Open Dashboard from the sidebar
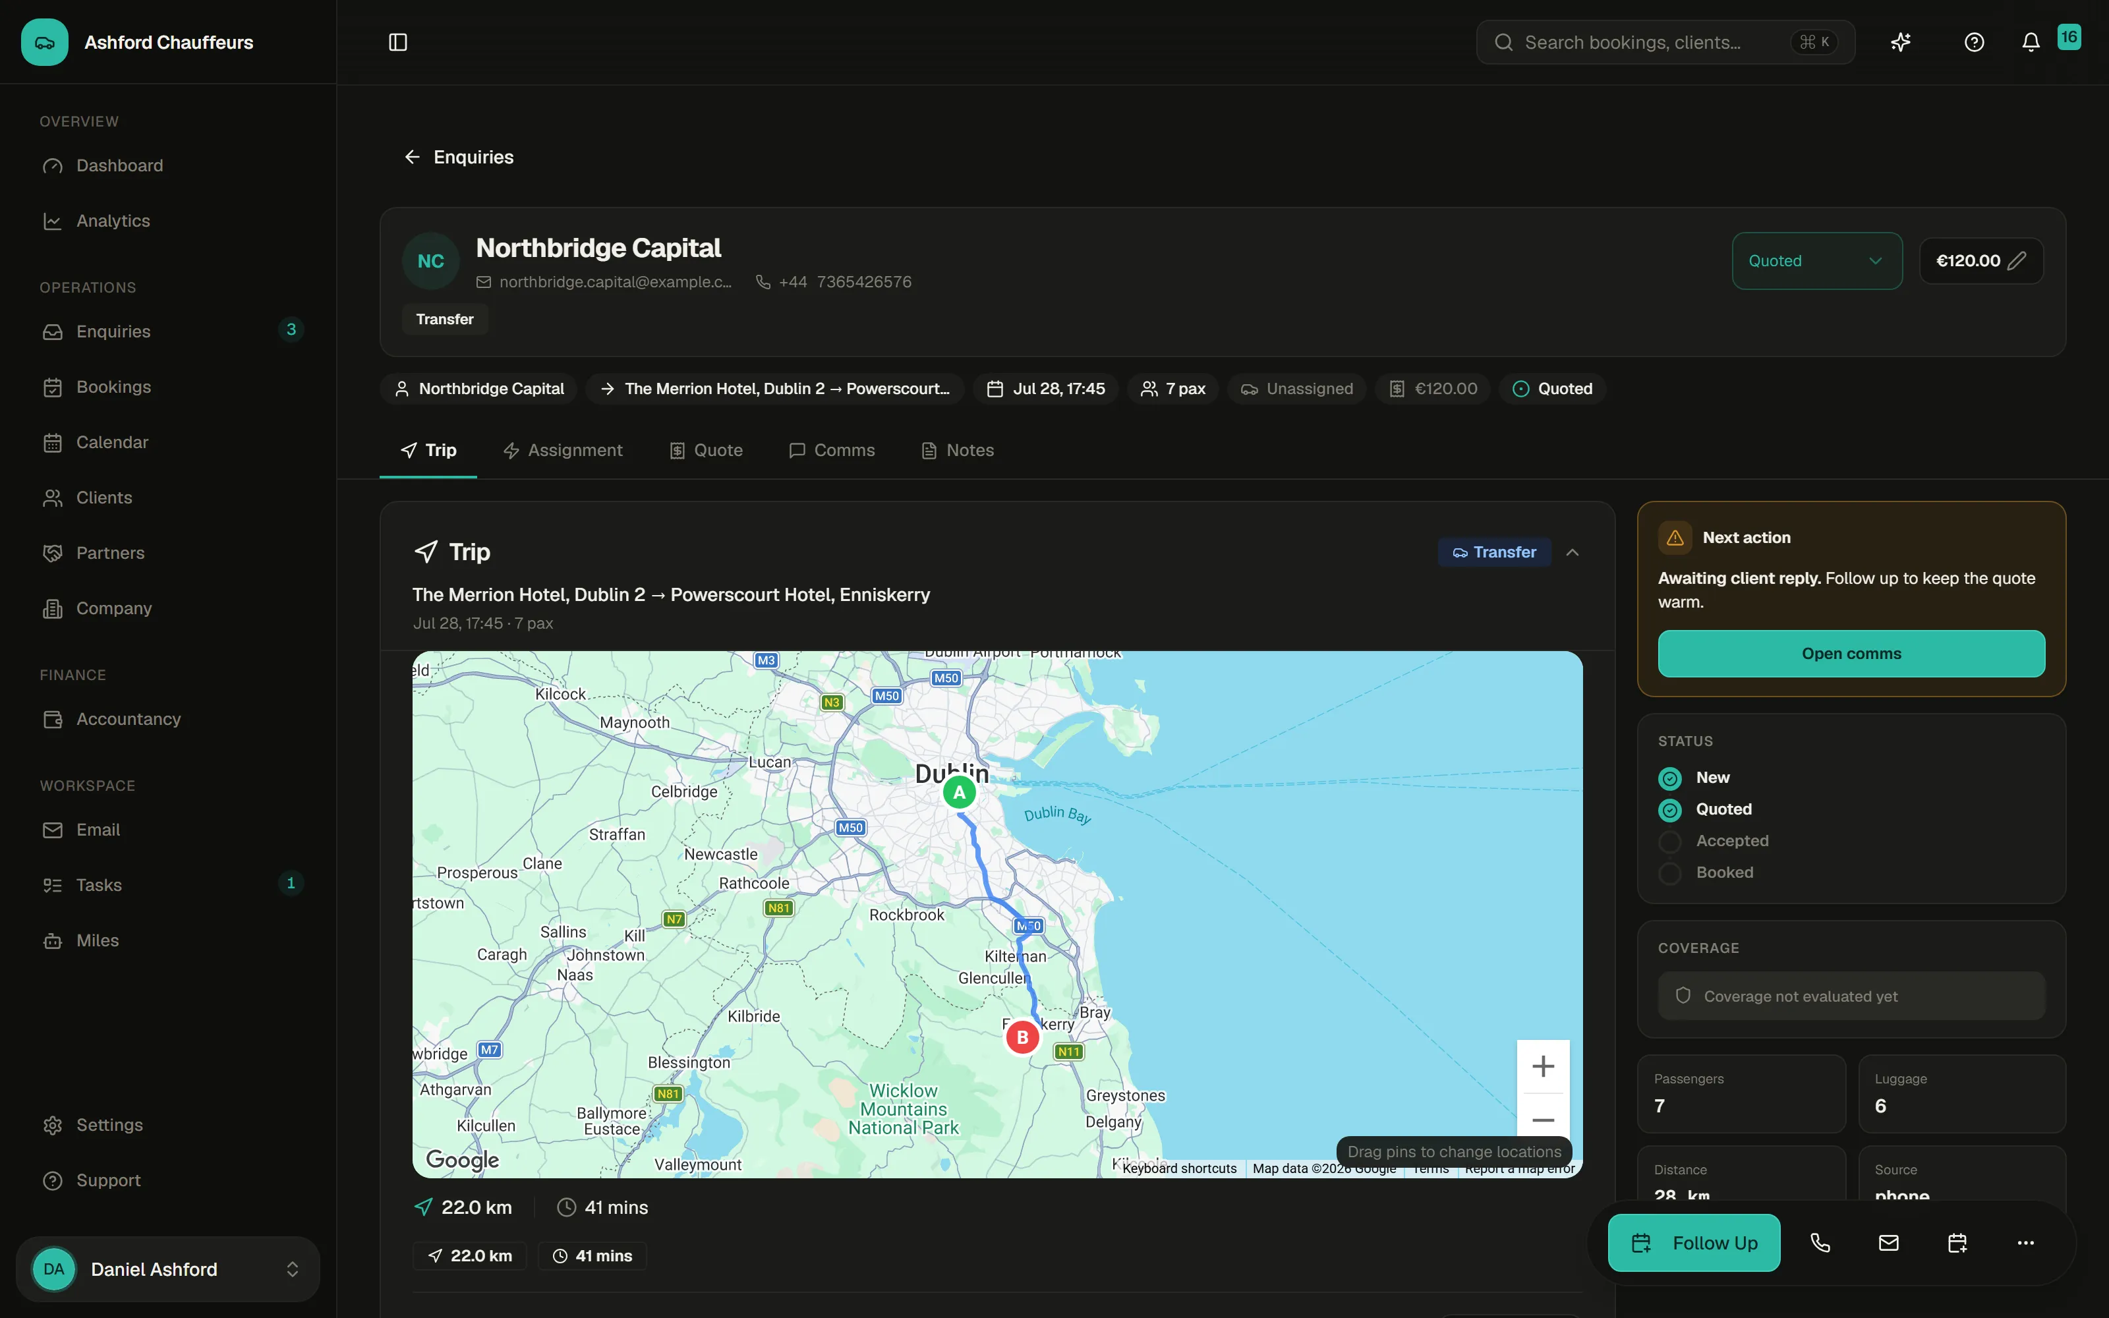 [168, 165]
